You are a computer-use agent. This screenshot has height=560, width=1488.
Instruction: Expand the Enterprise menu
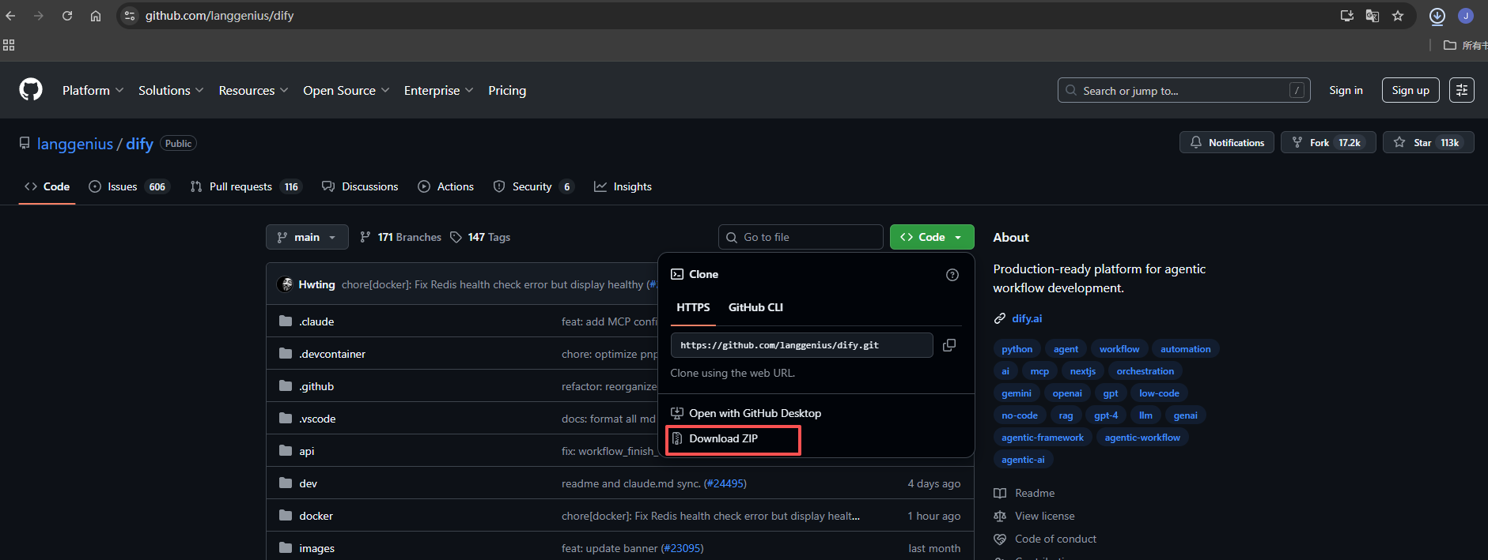[438, 90]
